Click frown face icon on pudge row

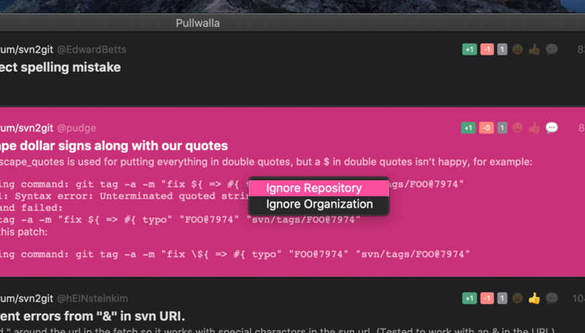pyautogui.click(x=517, y=128)
